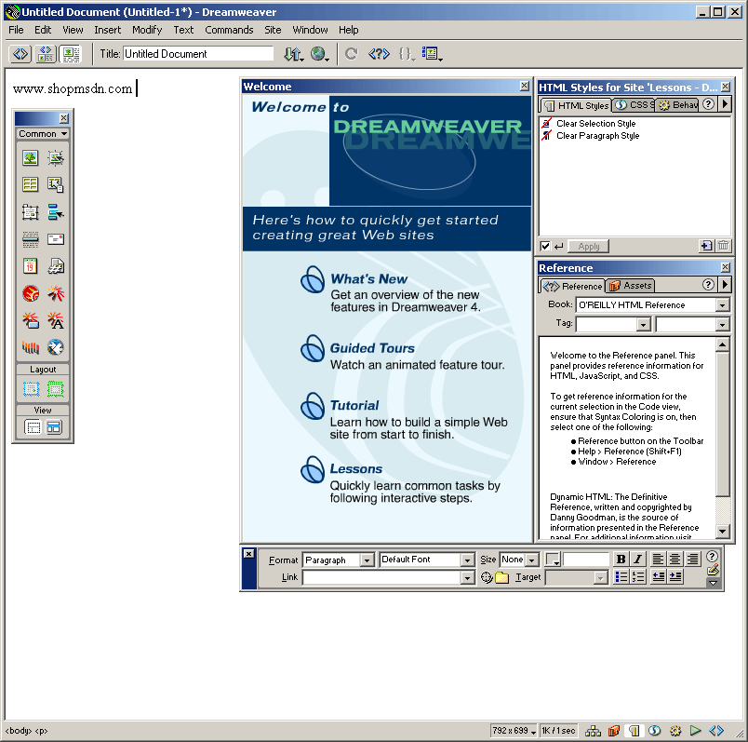
Task: Create a new HTML style icon
Action: (706, 246)
